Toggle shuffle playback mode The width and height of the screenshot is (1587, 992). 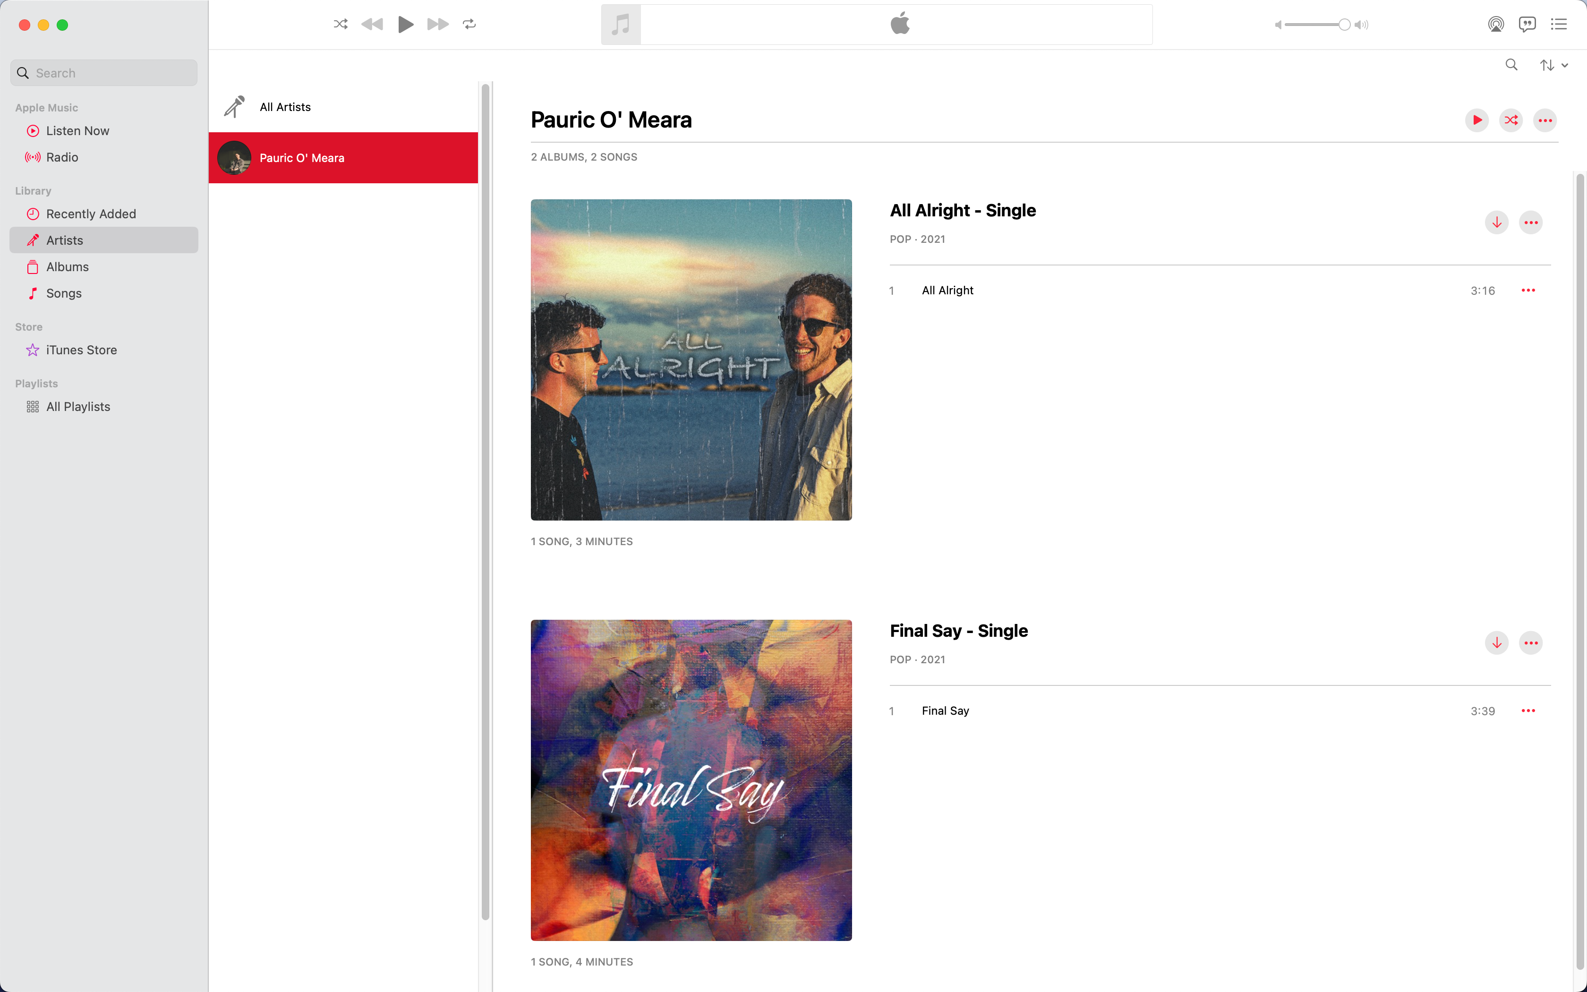341,24
